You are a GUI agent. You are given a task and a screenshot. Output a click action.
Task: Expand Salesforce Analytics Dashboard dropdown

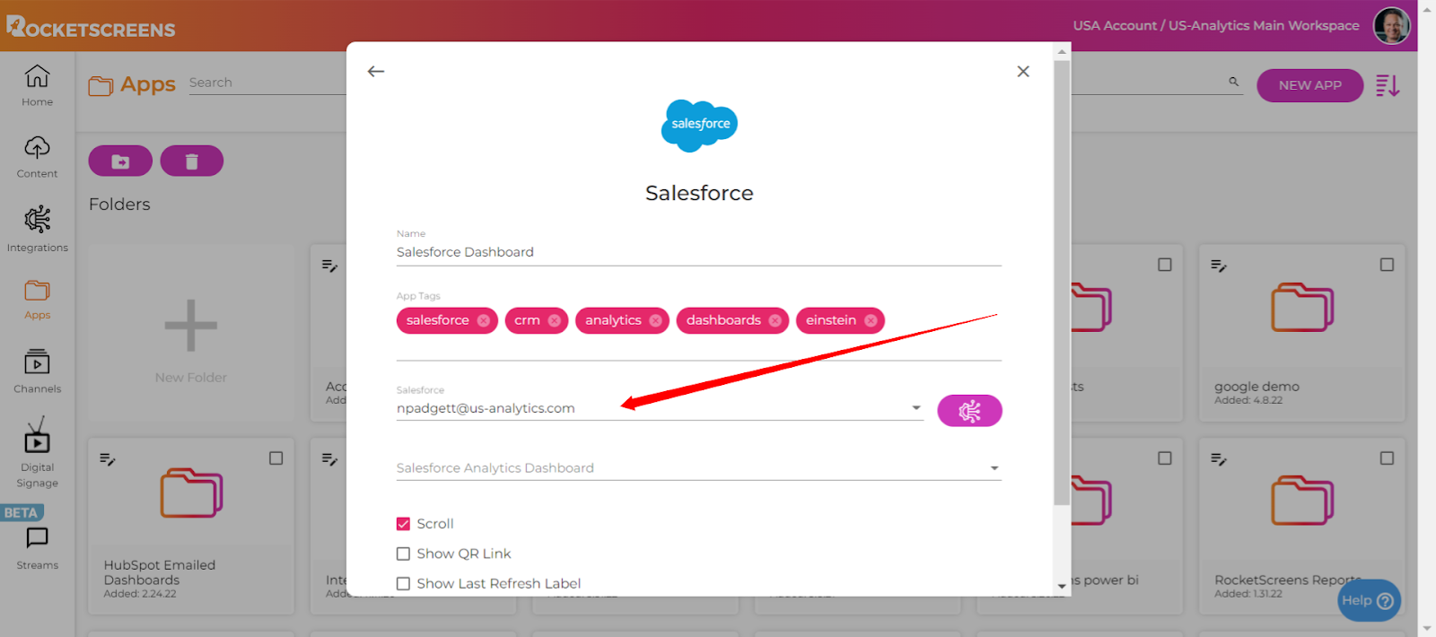tap(994, 468)
